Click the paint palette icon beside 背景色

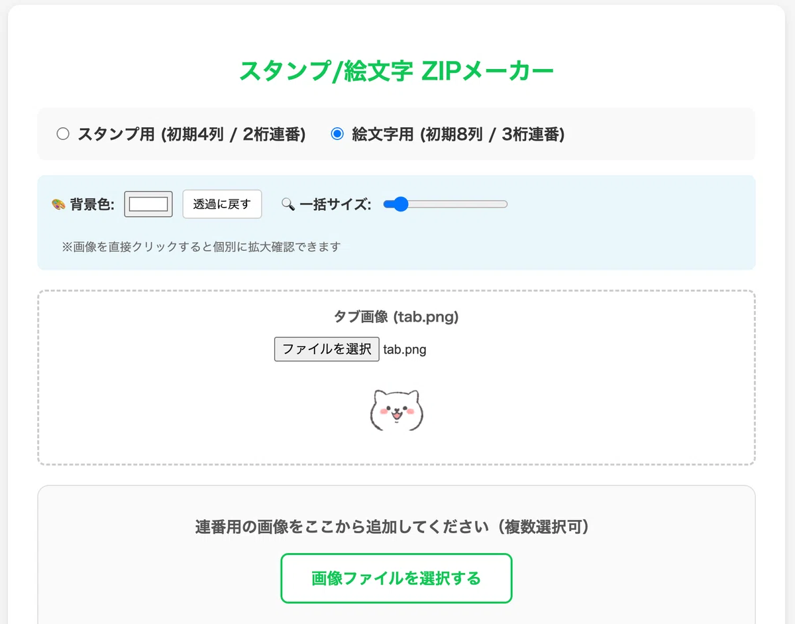point(58,205)
